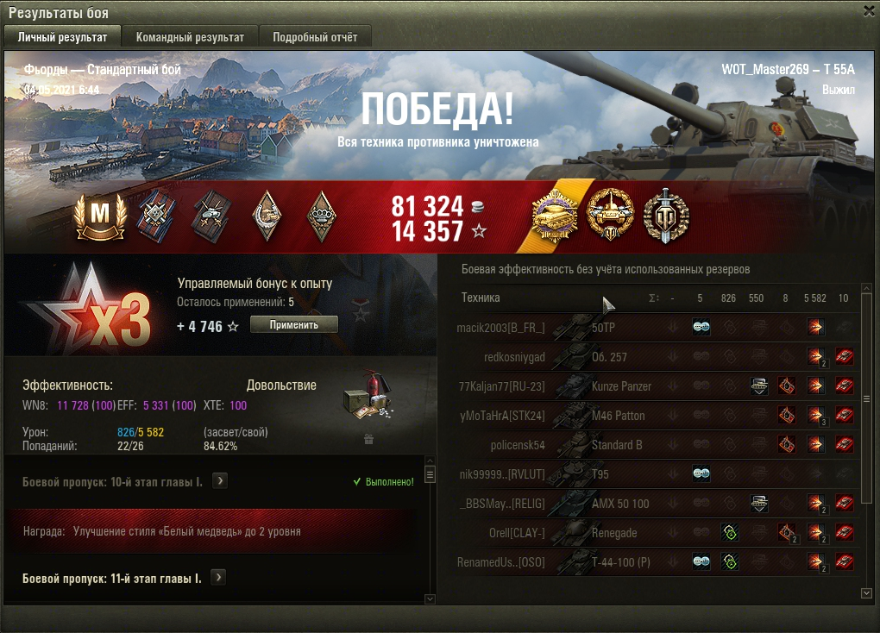Viewport: 880px width, 633px height.
Task: Click the sword and laurel wreath medal
Action: pos(666,216)
